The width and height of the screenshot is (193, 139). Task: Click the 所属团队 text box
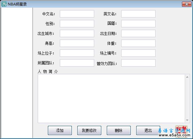pos(77,63)
